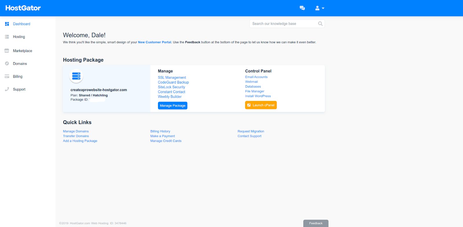Viewport: 463px width, 227px height.
Task: Click Install WordPress link
Action: click(x=258, y=96)
